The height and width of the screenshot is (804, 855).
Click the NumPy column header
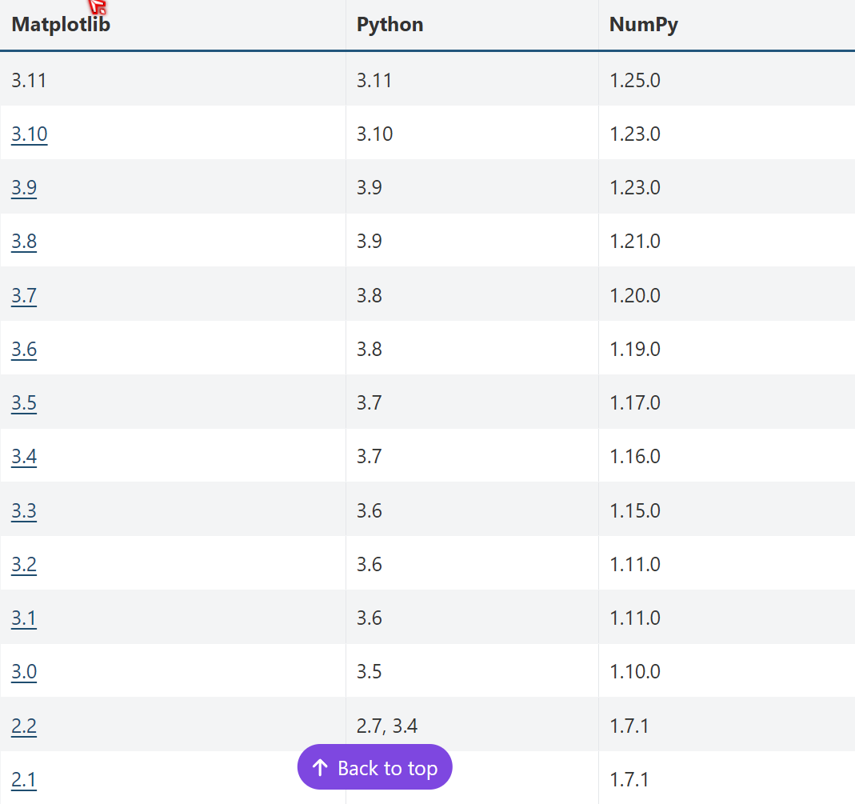[644, 25]
